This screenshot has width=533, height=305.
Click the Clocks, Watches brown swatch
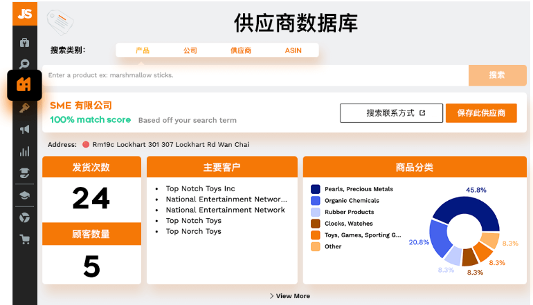pyautogui.click(x=316, y=224)
